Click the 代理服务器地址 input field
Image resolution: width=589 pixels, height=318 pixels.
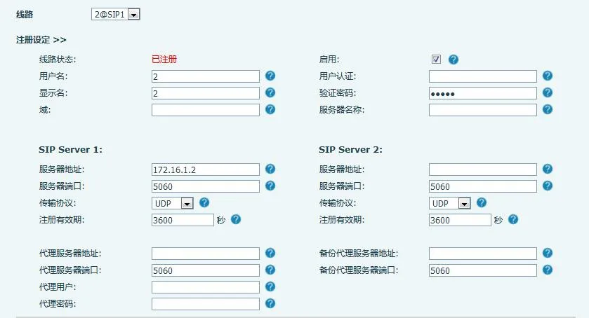pos(205,254)
